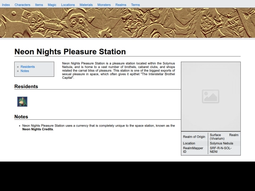The height and width of the screenshot is (191, 255).
Task: Click the 'Residents' section heading
Action: coord(26,86)
